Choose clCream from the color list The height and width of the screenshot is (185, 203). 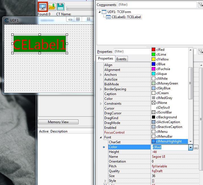tap(170, 93)
